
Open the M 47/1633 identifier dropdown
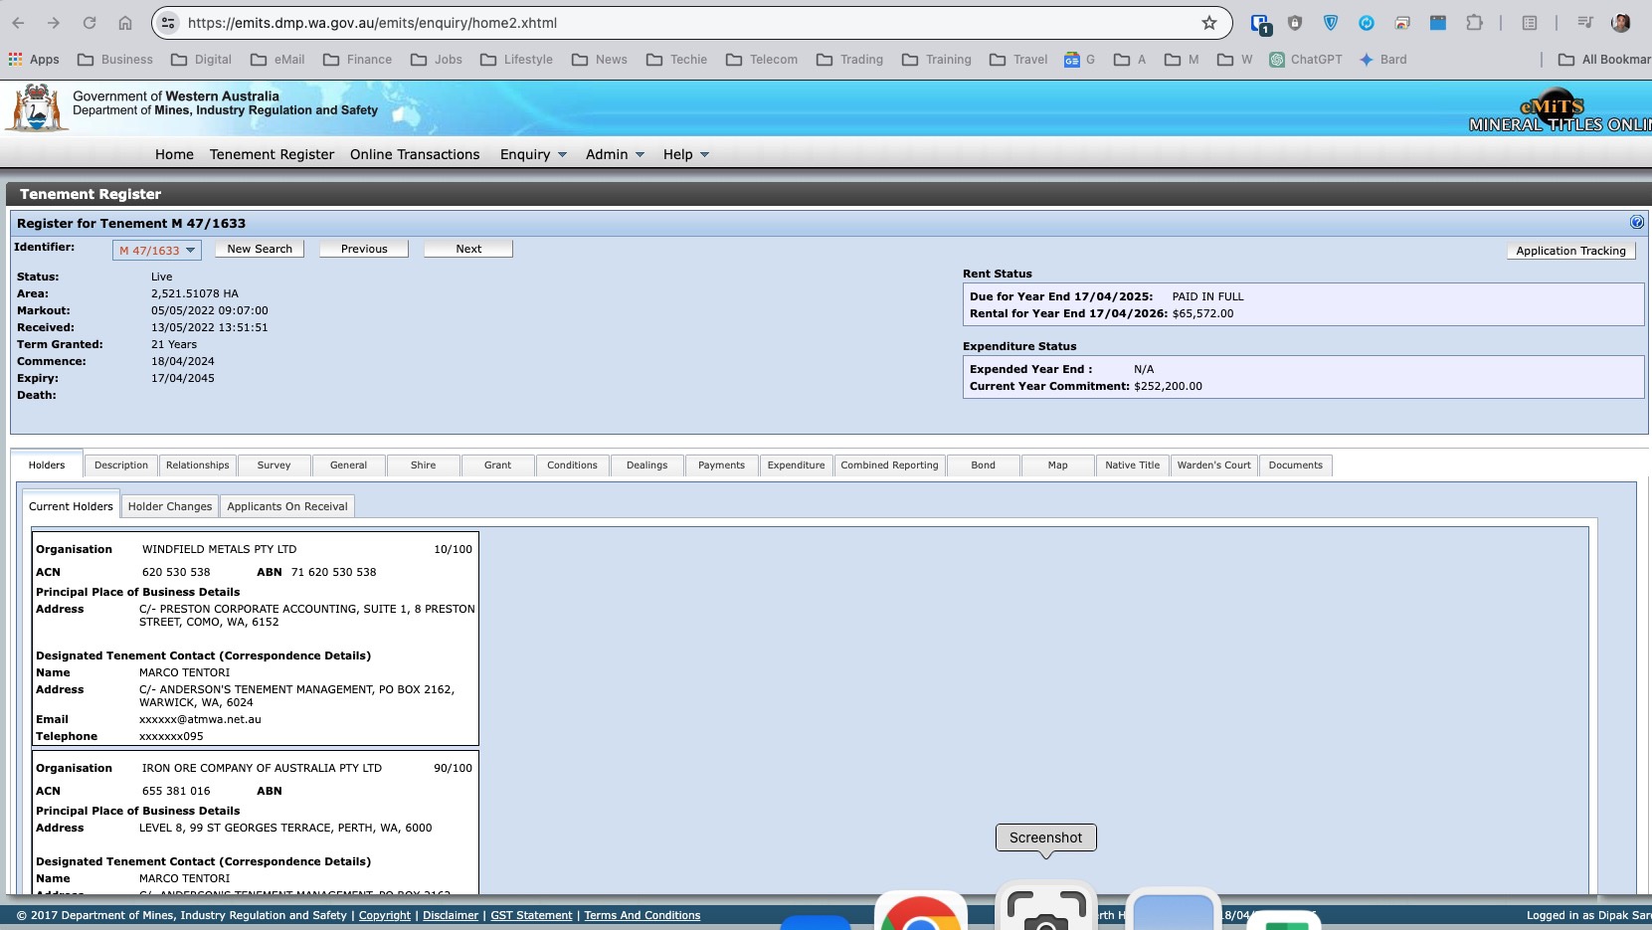157,251
